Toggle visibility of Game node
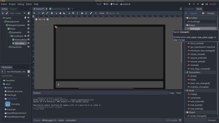 coord(28,18)
